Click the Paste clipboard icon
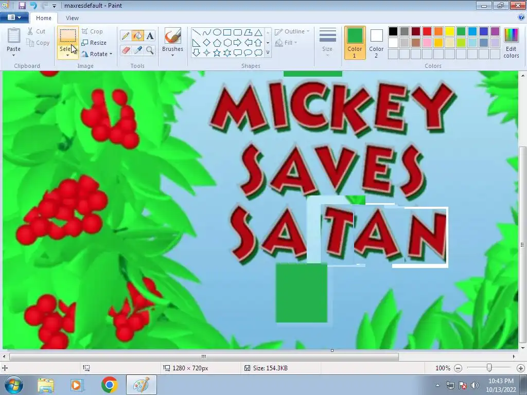 [14, 35]
